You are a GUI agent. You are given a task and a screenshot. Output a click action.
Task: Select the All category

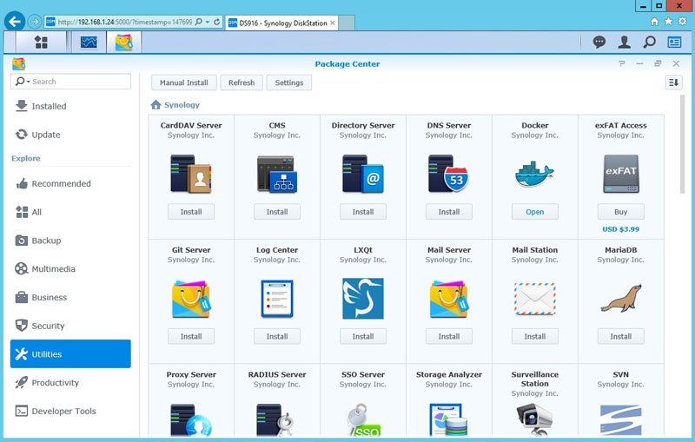click(70, 212)
